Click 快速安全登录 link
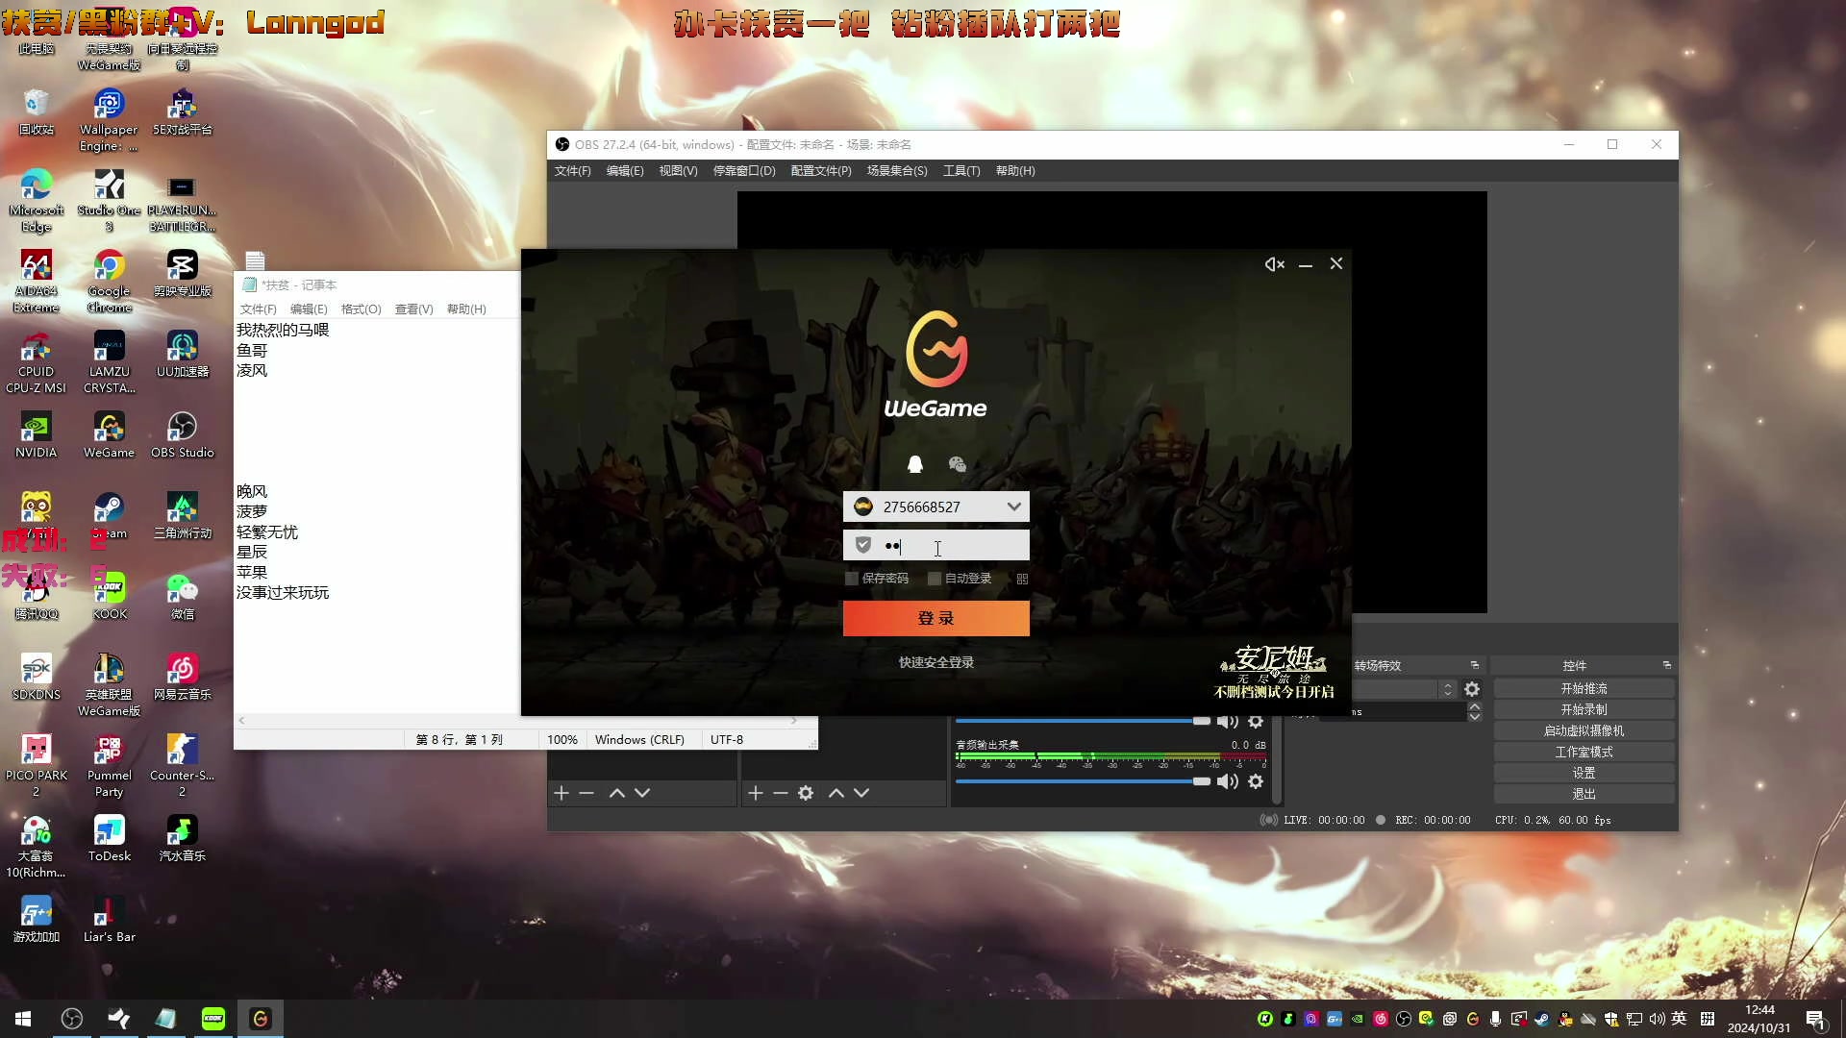 coord(935,662)
